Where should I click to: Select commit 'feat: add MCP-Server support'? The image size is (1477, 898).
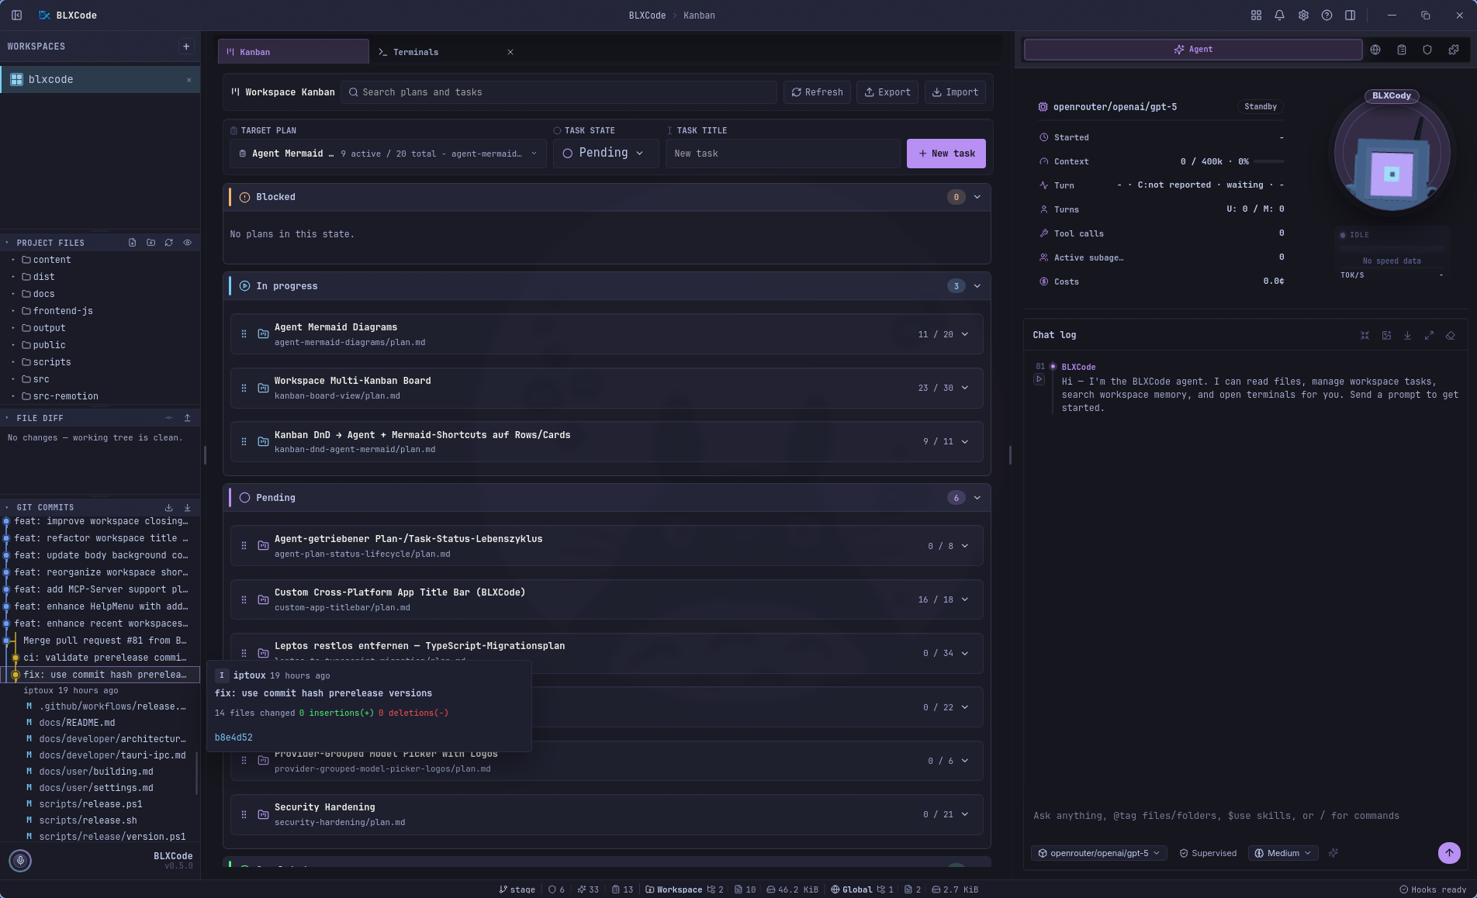coord(100,589)
